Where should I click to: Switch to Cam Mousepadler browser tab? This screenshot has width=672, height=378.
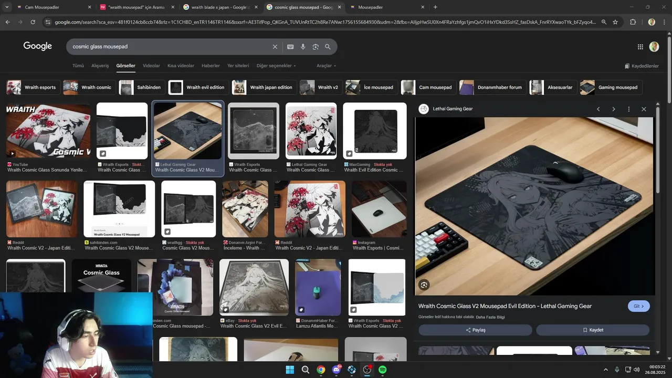(x=52, y=7)
